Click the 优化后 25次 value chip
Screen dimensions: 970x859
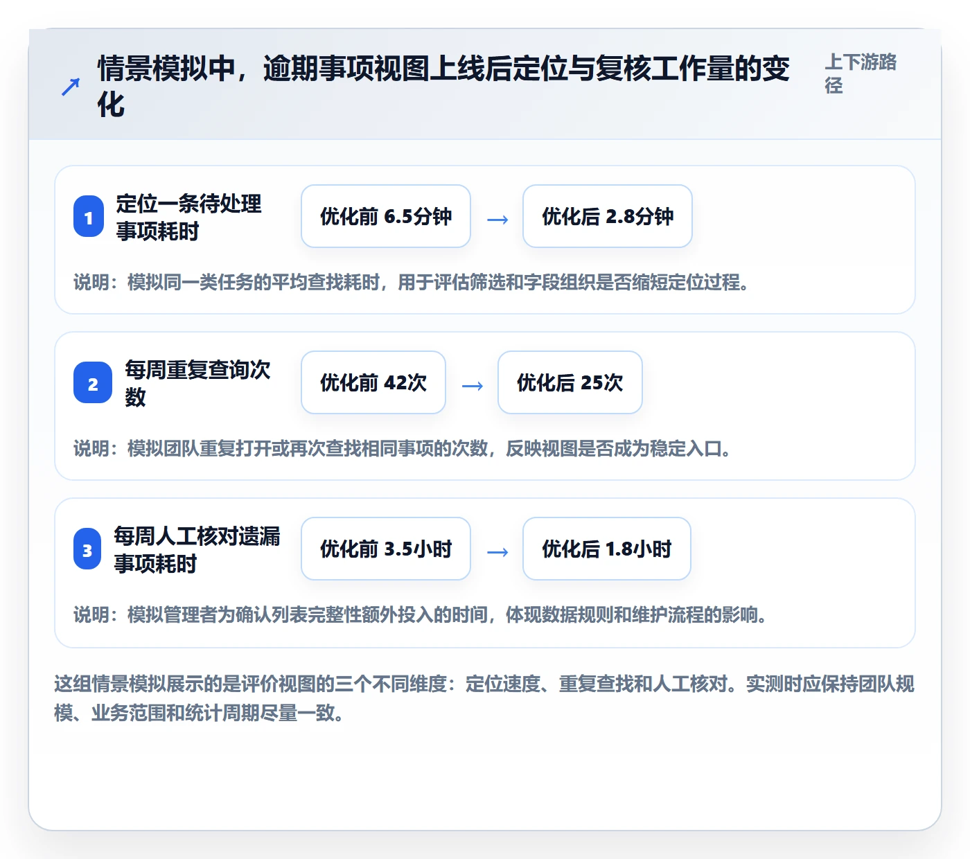570,382
